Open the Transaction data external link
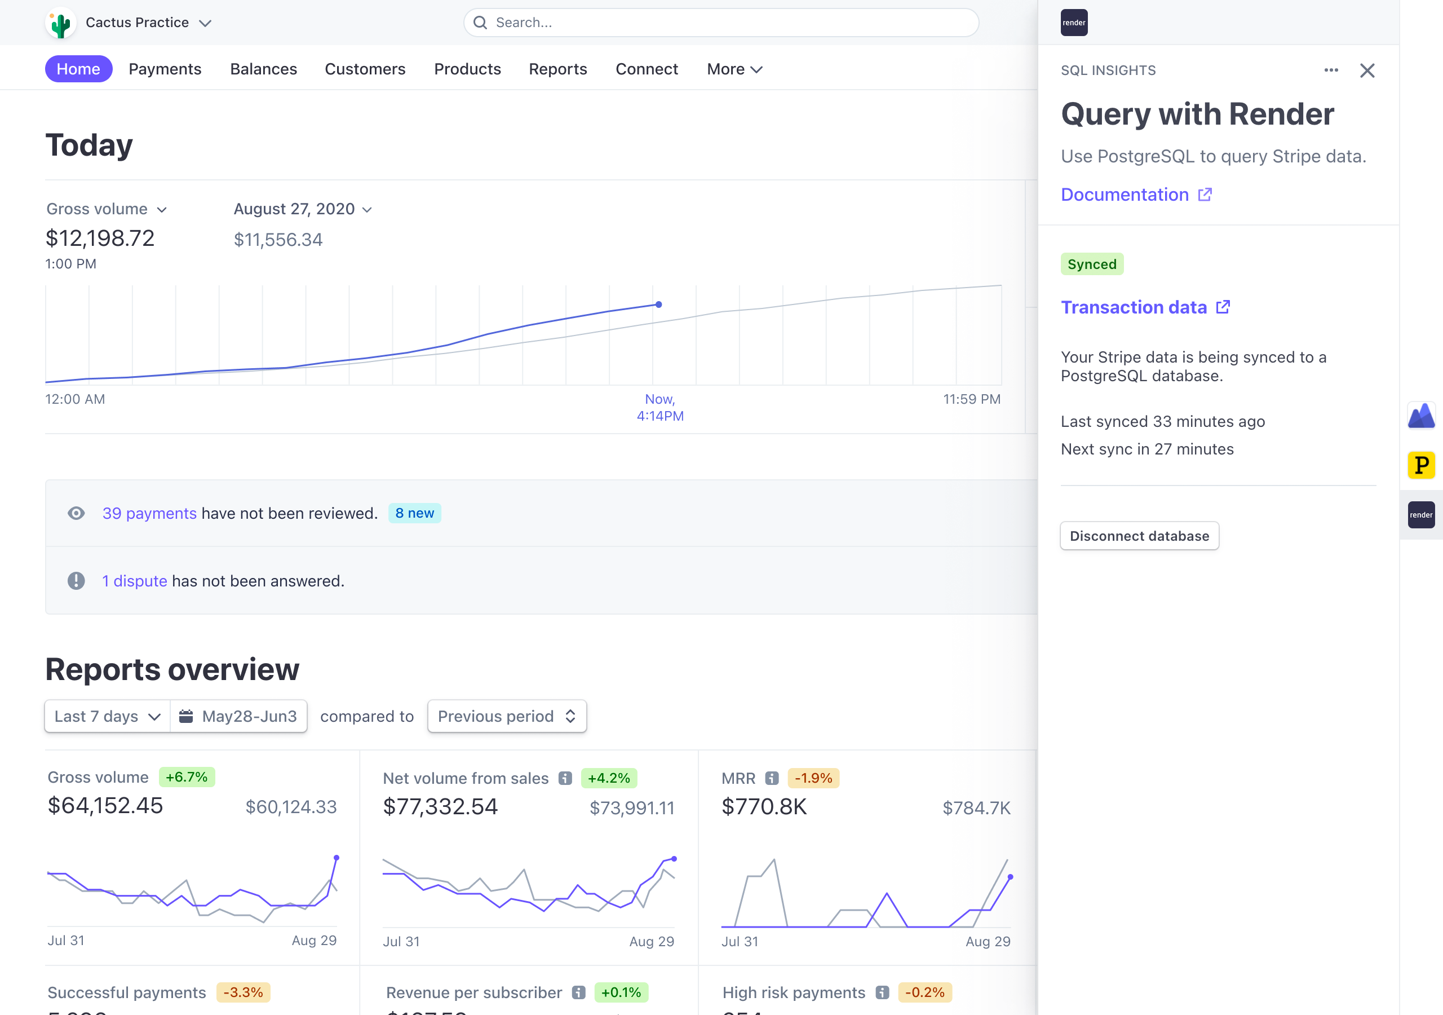Image resolution: width=1443 pixels, height=1015 pixels. pyautogui.click(x=1145, y=307)
